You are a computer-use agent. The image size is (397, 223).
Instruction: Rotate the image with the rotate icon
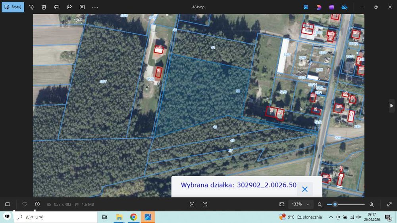point(31,7)
